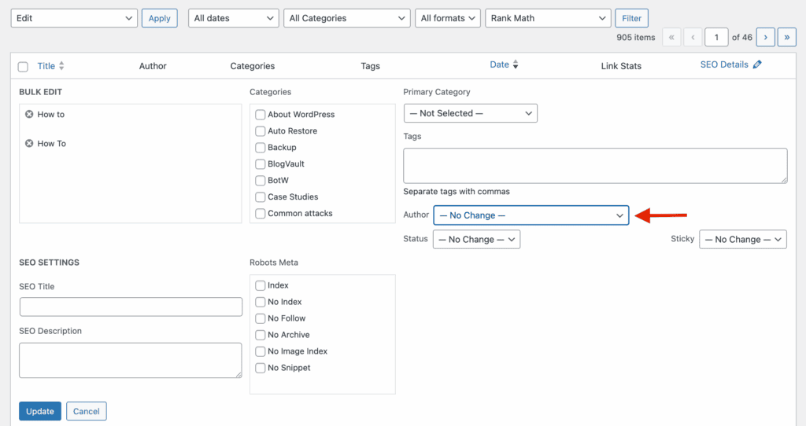806x426 pixels.
Task: Click the Title column header link
Action: click(x=46, y=66)
